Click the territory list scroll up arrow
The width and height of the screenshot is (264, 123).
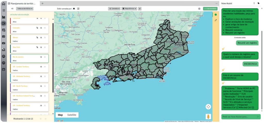click(x=53, y=19)
